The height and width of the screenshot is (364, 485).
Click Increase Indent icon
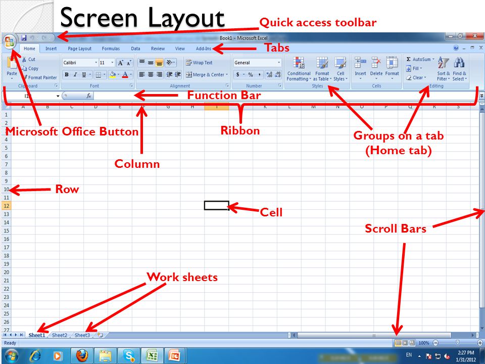click(x=178, y=75)
